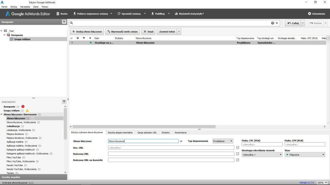Open the Ponów redo dropdown arrow
The image size is (330, 185).
(x=325, y=23)
